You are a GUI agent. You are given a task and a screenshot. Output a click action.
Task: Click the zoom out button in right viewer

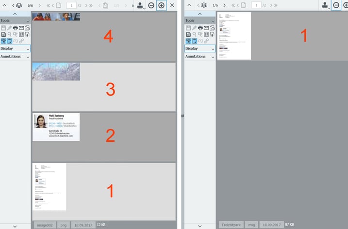[x=335, y=5]
